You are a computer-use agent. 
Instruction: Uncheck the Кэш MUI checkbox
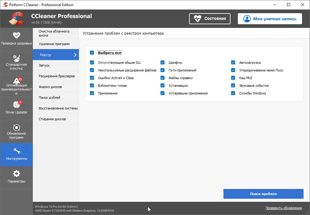[233, 78]
